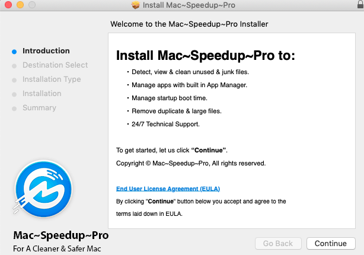This screenshot has height=255, width=364.
Task: Click the "For A Cleaner & Safer Mac" tagline
Action: pos(60,248)
